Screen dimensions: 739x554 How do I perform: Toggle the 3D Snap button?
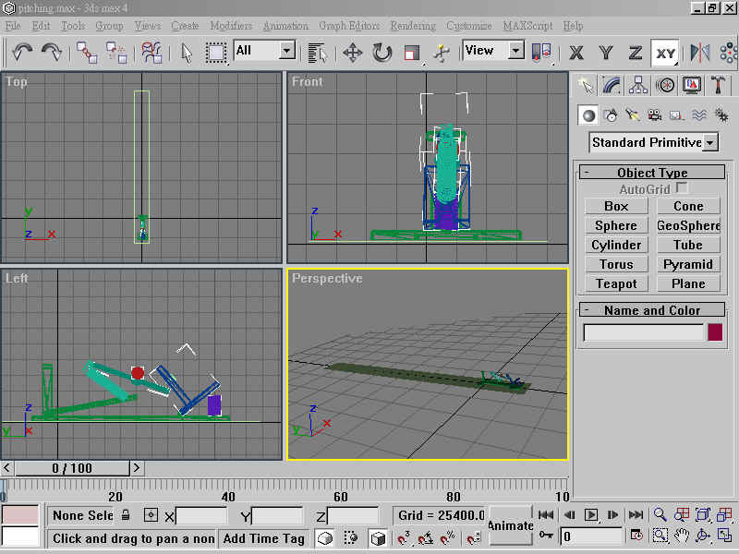point(404,537)
